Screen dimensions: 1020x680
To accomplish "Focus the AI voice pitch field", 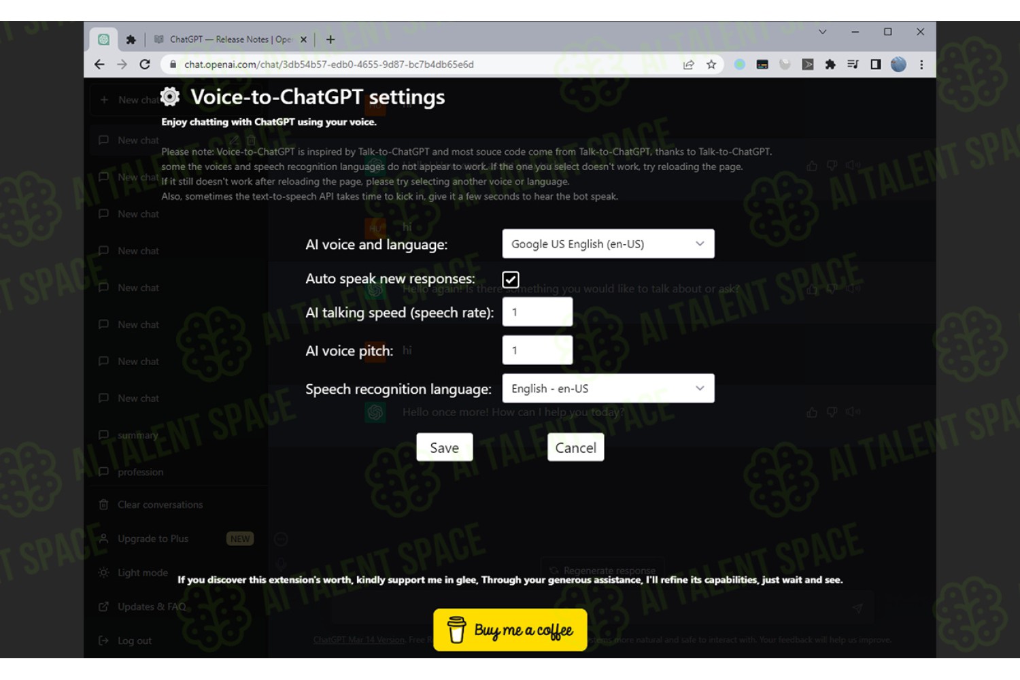I will (x=537, y=350).
